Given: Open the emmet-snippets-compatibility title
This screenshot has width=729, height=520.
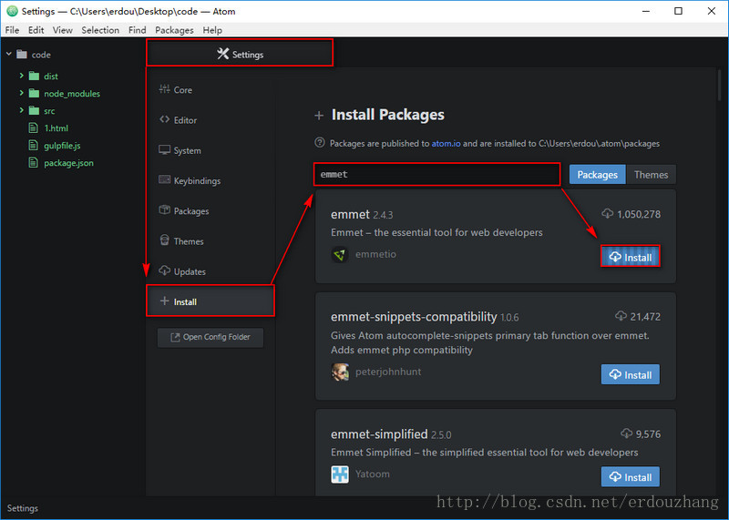Looking at the screenshot, I should tap(414, 317).
